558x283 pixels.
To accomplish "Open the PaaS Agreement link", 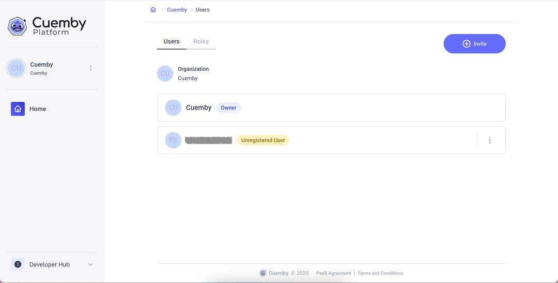I will [x=334, y=273].
